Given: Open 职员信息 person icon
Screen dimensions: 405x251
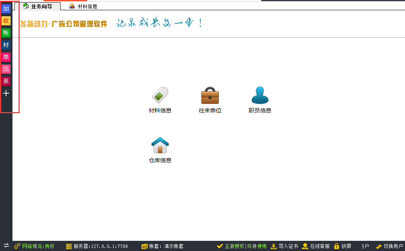Looking at the screenshot, I should point(260,95).
